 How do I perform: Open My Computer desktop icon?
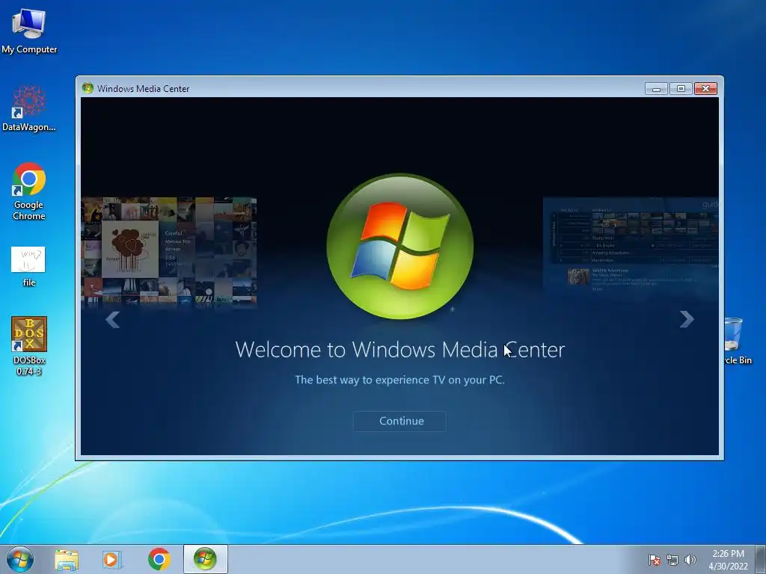point(29,31)
